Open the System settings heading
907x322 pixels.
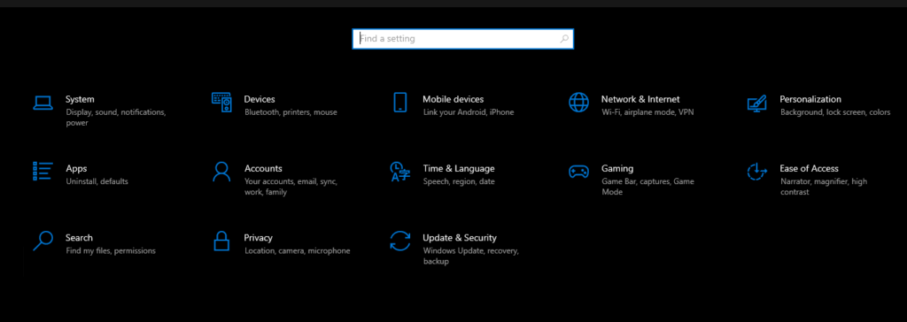coord(80,99)
